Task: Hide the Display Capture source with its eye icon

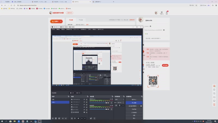Action: [x=84, y=112]
